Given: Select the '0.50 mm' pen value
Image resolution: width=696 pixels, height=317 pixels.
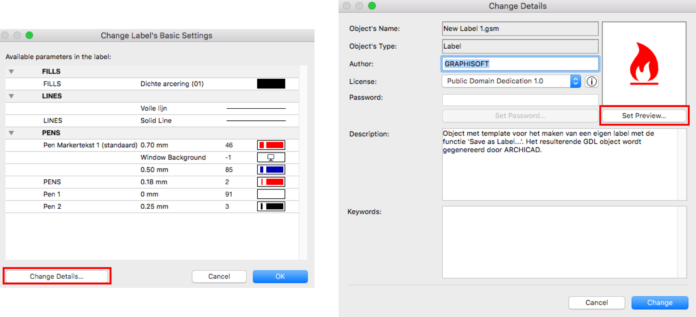Looking at the screenshot, I should coord(154,170).
